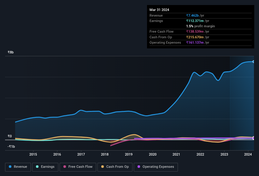259x176 pixels.
Task: Click the purple operating expenses endpoint marker
Action: 254,138
